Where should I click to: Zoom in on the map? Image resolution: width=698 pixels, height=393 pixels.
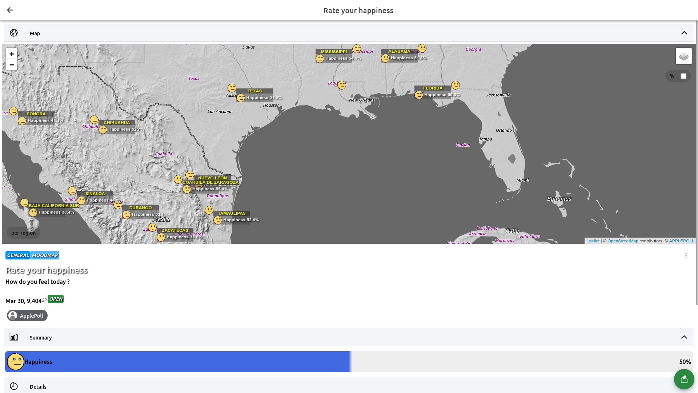12,54
